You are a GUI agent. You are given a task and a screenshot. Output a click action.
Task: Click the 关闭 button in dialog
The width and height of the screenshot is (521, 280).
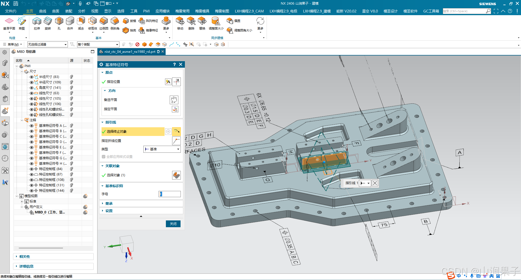click(x=173, y=224)
